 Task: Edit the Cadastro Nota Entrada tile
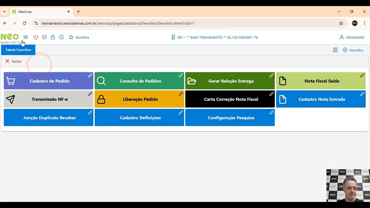click(x=362, y=94)
